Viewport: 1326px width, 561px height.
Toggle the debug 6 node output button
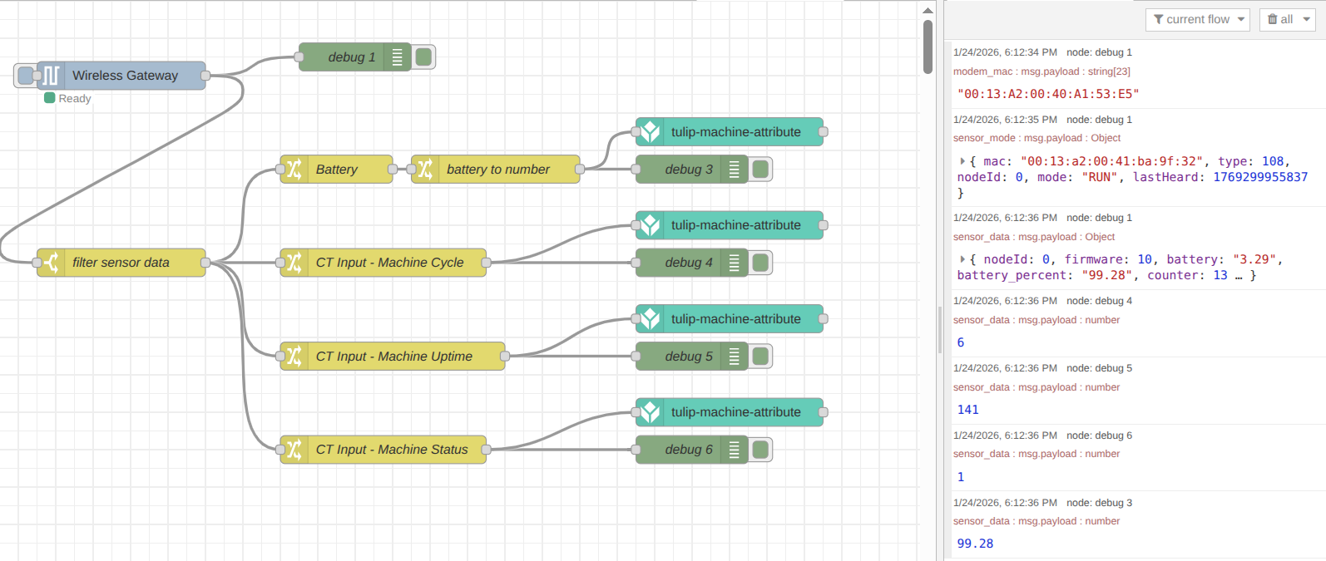pos(760,450)
